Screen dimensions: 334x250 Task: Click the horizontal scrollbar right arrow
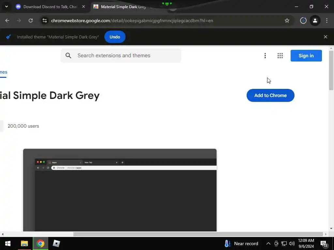tap(326, 234)
